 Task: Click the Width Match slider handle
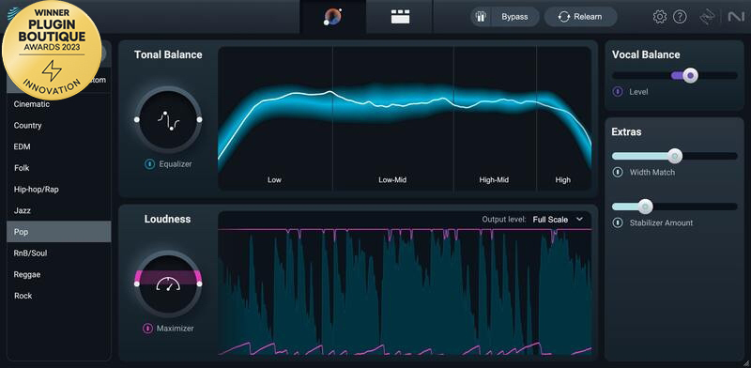pos(675,156)
